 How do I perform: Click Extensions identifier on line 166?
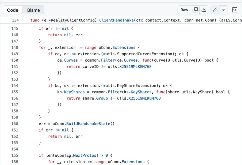[133, 162]
